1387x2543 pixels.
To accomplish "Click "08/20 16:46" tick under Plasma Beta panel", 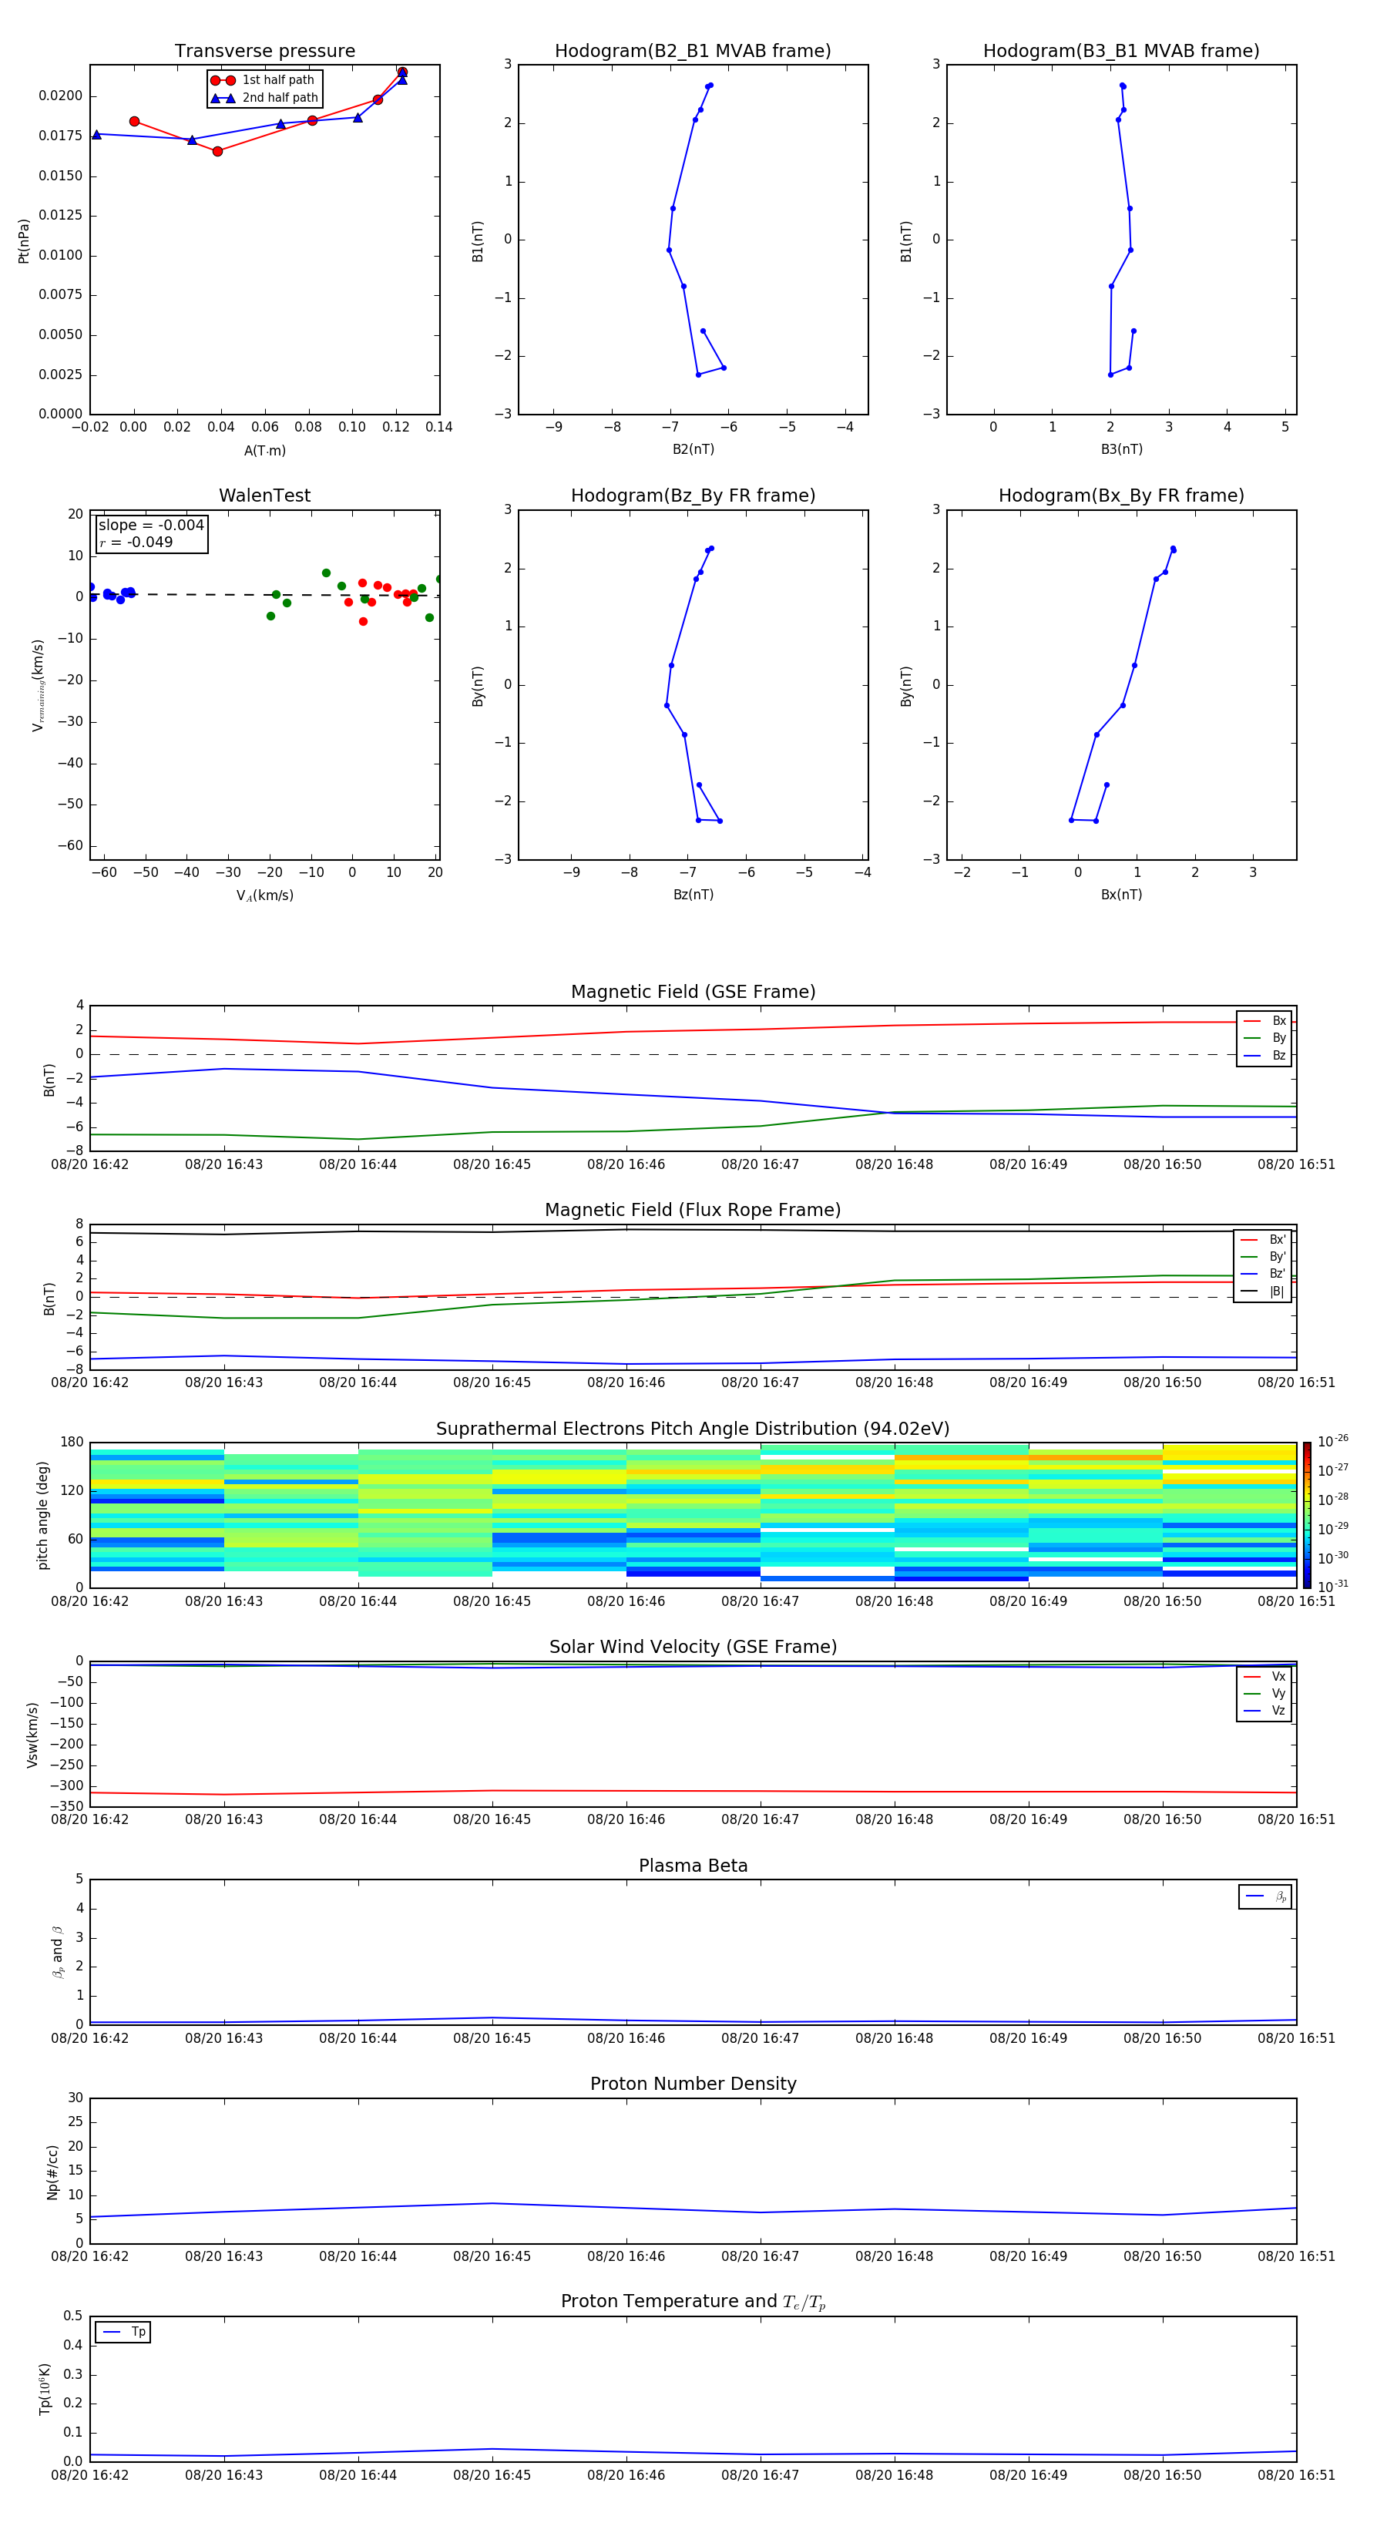I will coord(626,2038).
